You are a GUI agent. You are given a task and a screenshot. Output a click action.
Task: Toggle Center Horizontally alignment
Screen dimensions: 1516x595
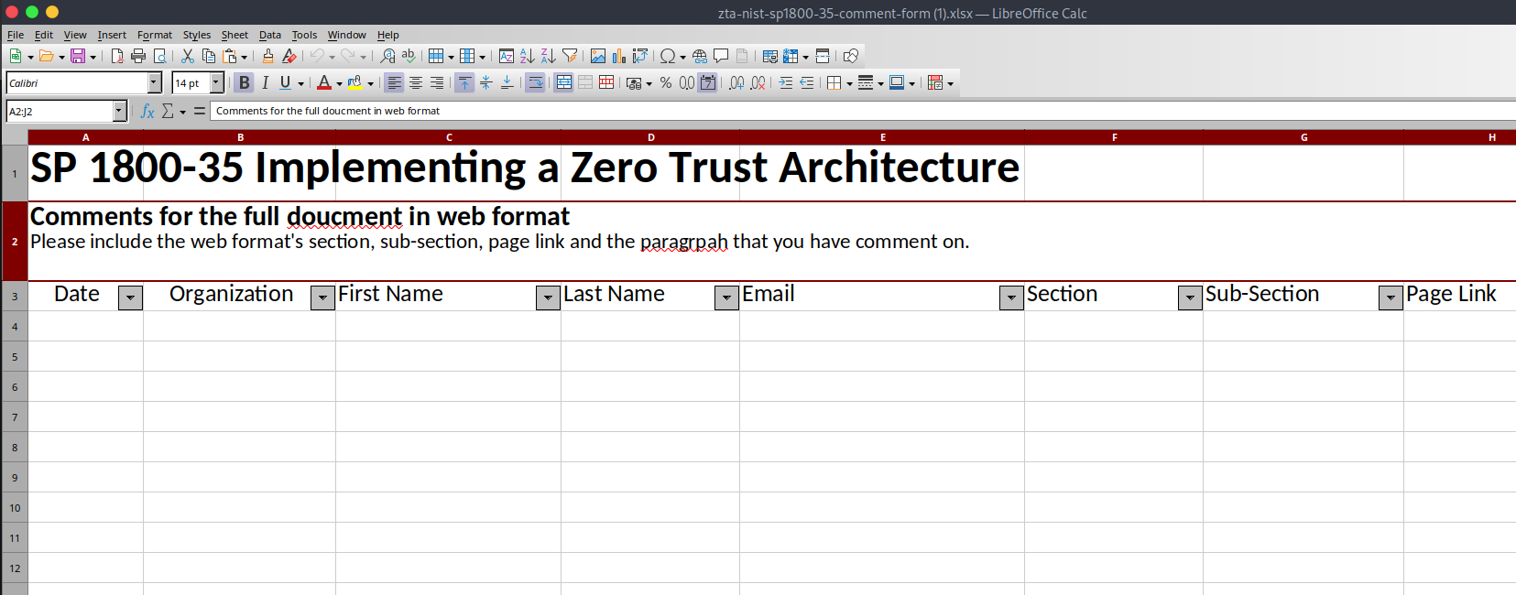tap(416, 82)
